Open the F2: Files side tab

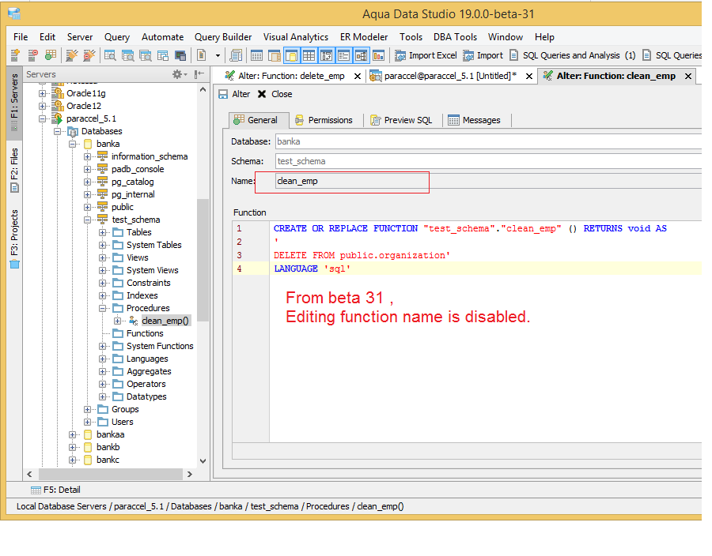coord(14,170)
